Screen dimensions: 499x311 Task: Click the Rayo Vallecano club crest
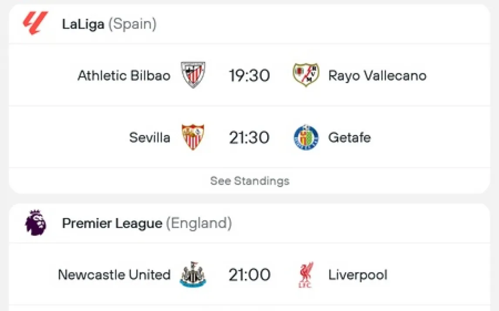coord(306,75)
